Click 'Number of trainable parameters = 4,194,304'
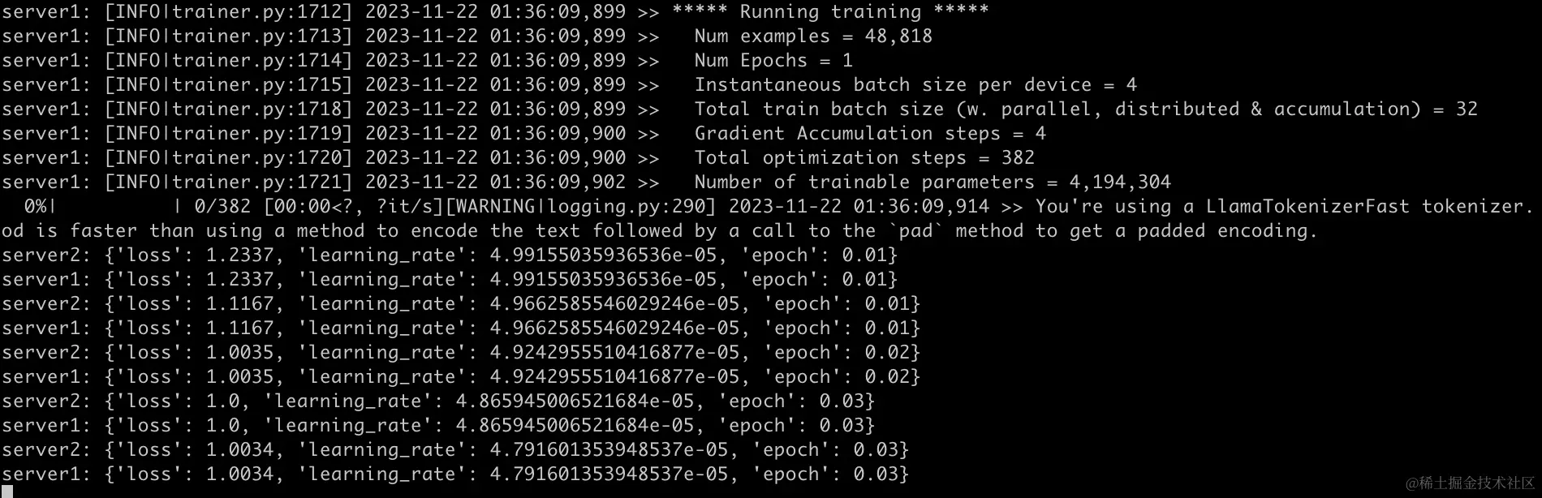 [x=933, y=182]
